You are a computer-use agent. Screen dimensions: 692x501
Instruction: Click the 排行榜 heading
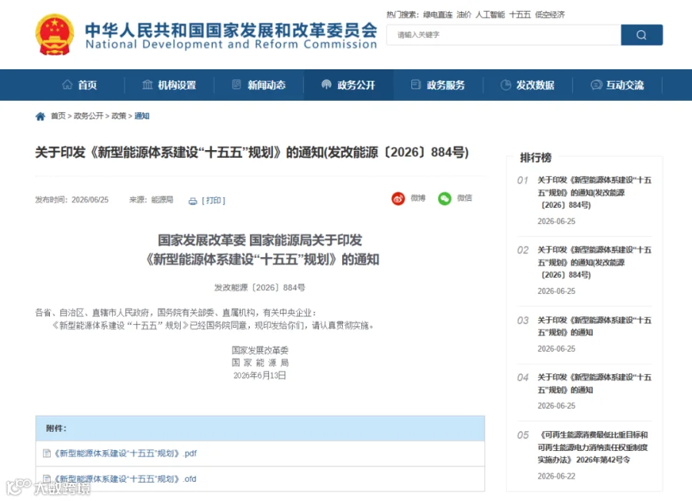pyautogui.click(x=536, y=158)
